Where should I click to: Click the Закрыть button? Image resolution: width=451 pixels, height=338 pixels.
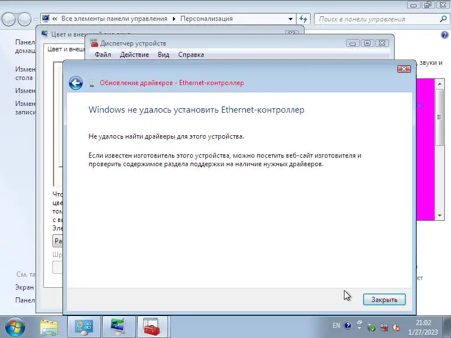coord(384,300)
